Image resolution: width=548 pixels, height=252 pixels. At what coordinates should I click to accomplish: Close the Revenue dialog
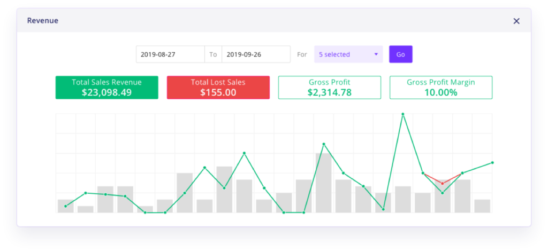(516, 21)
